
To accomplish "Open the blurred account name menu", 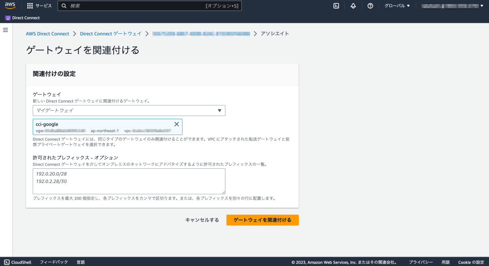I will point(453,6).
